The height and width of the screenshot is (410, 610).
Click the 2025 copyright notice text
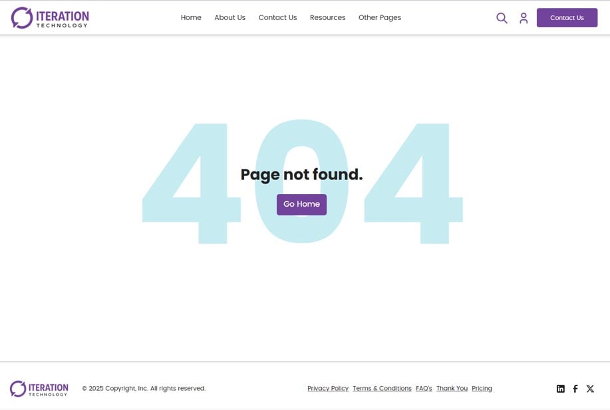click(x=144, y=388)
